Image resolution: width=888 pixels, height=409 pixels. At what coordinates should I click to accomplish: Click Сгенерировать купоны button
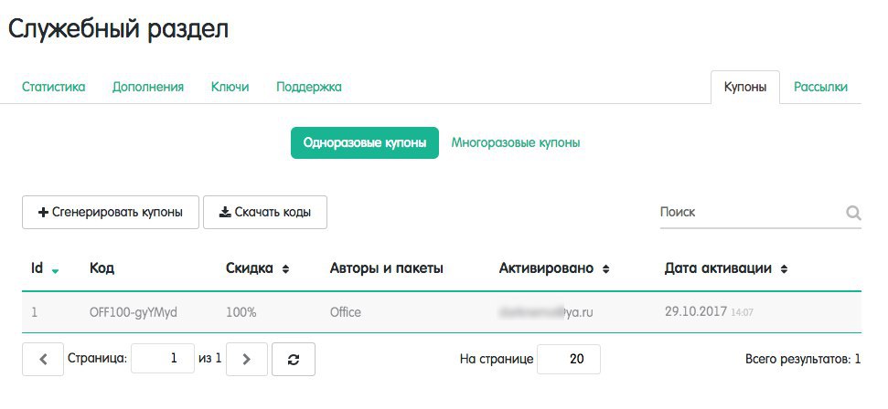point(110,213)
